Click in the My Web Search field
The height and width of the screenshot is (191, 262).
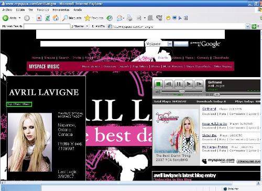tap(47, 26)
